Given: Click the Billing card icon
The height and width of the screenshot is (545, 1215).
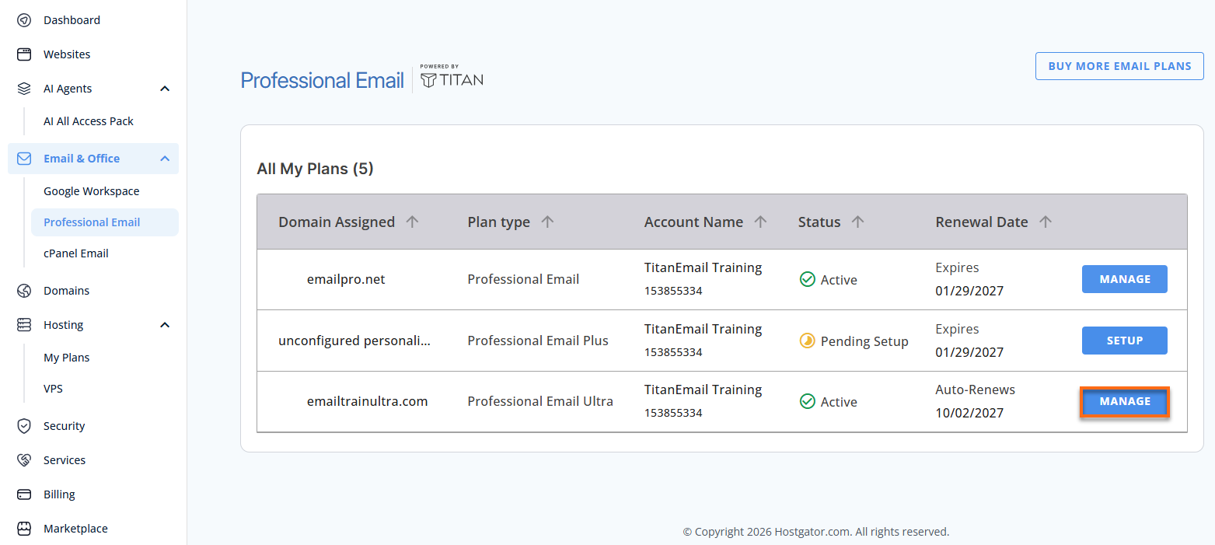Looking at the screenshot, I should (24, 494).
